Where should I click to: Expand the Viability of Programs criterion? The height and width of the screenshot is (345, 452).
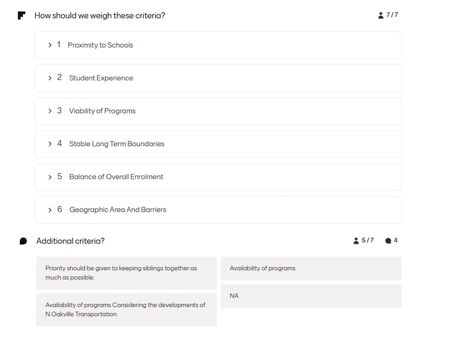click(50, 111)
